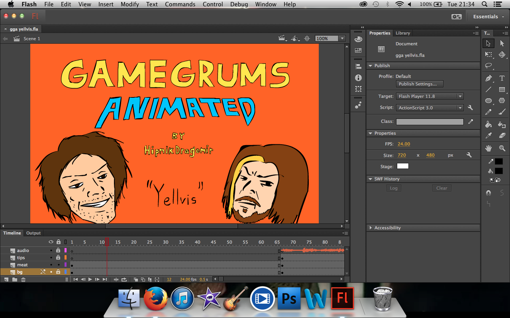The width and height of the screenshot is (510, 318).
Task: Select the Eraser tool
Action: pyautogui.click(x=502, y=136)
